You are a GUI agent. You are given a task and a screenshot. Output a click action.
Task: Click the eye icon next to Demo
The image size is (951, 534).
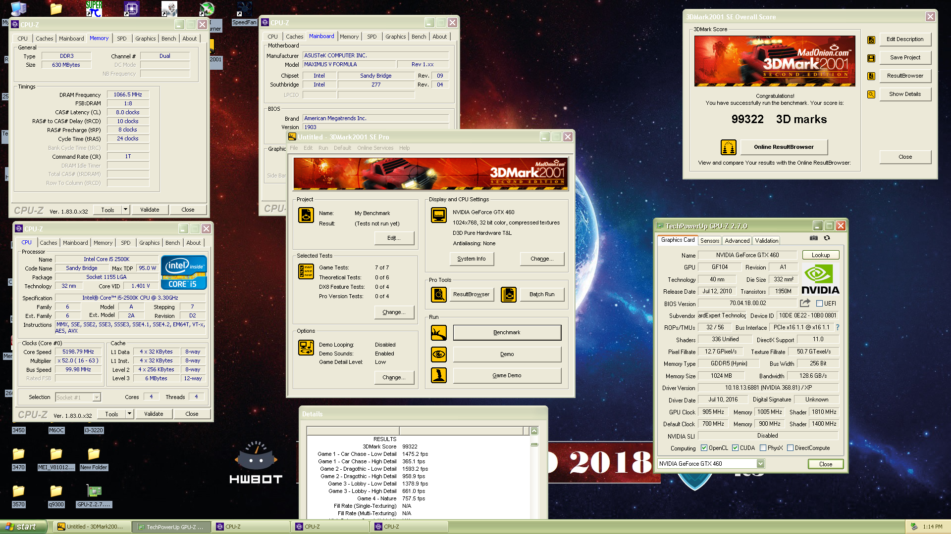coord(439,354)
